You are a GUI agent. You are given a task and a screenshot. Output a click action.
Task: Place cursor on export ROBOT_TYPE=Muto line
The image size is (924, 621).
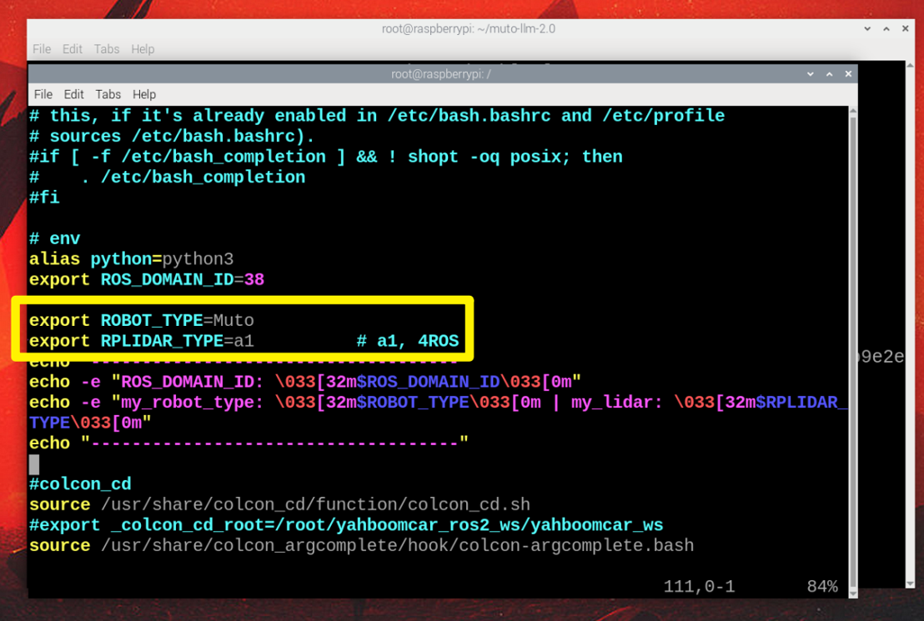(142, 321)
